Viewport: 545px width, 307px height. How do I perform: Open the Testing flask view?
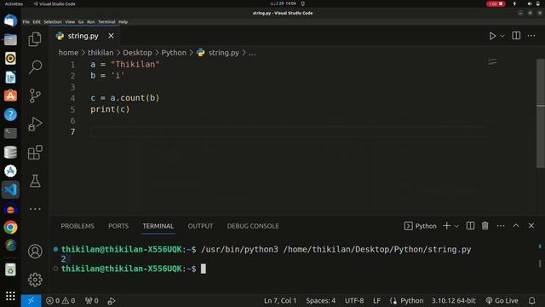point(35,181)
